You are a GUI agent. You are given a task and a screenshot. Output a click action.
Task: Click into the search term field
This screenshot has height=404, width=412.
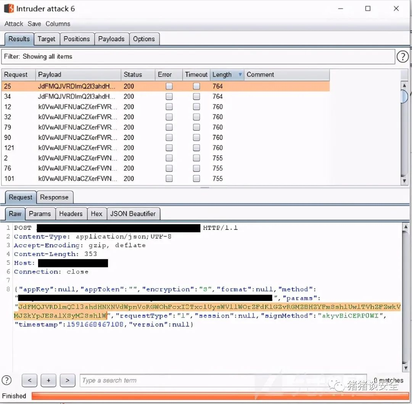223,380
